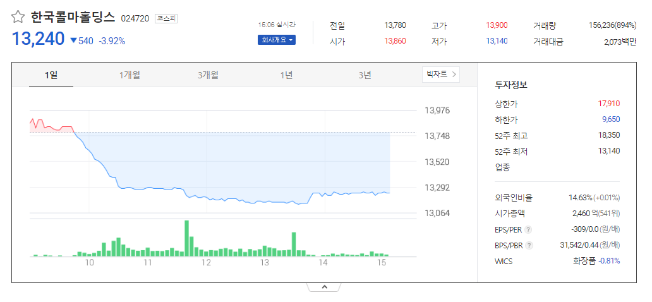652x302 pixels.
Task: Click the tall volume bar between 13 and 14
Action: [294, 244]
